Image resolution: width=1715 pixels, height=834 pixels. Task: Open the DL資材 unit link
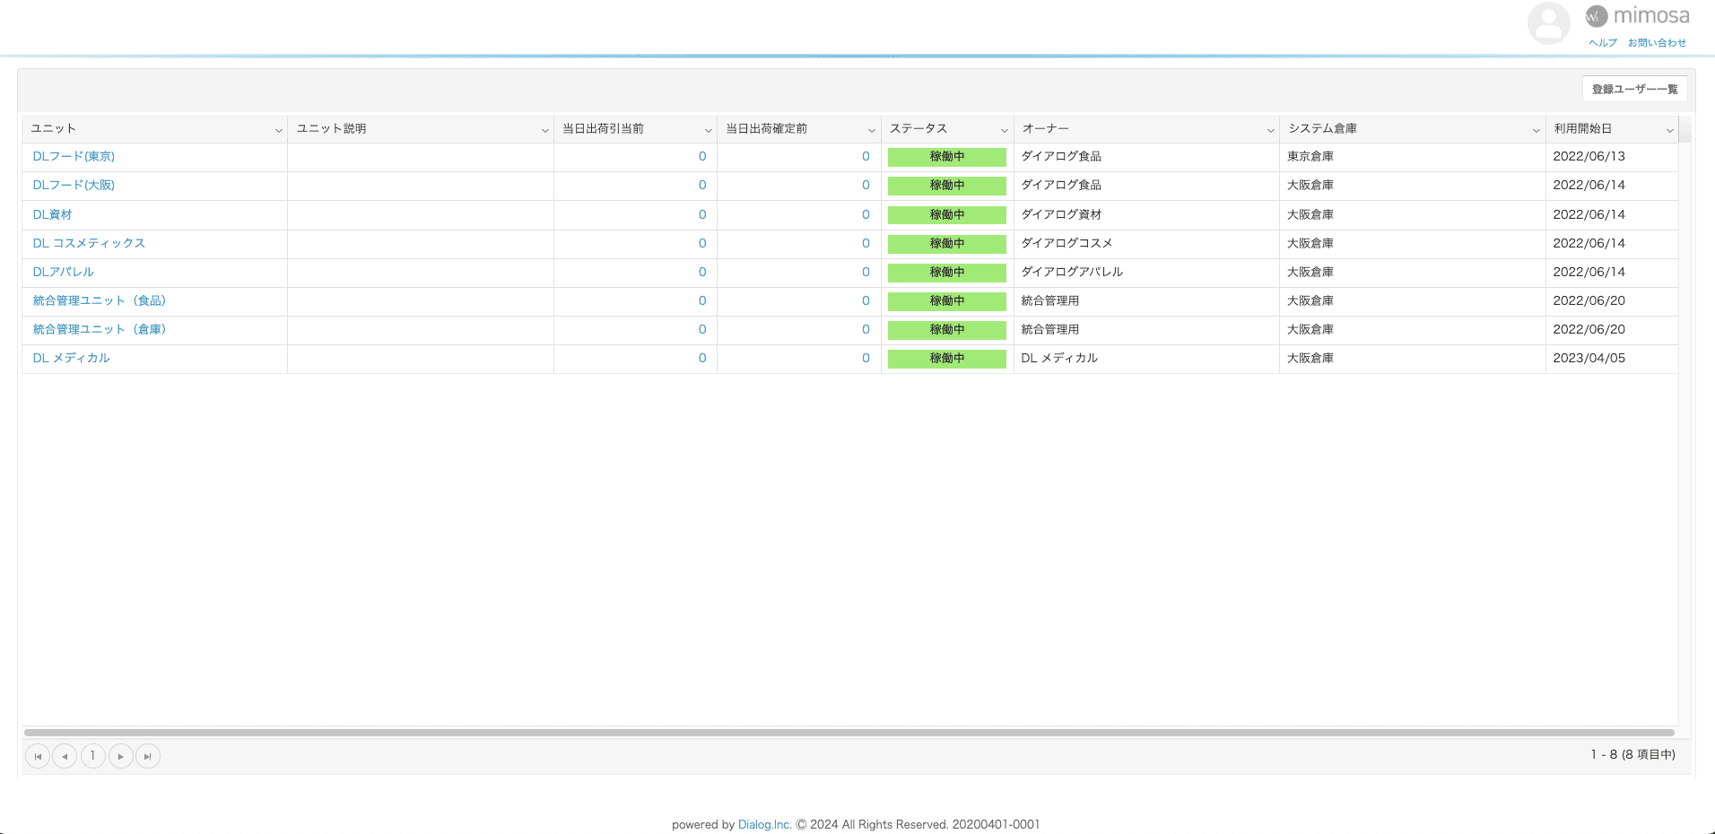(x=52, y=214)
